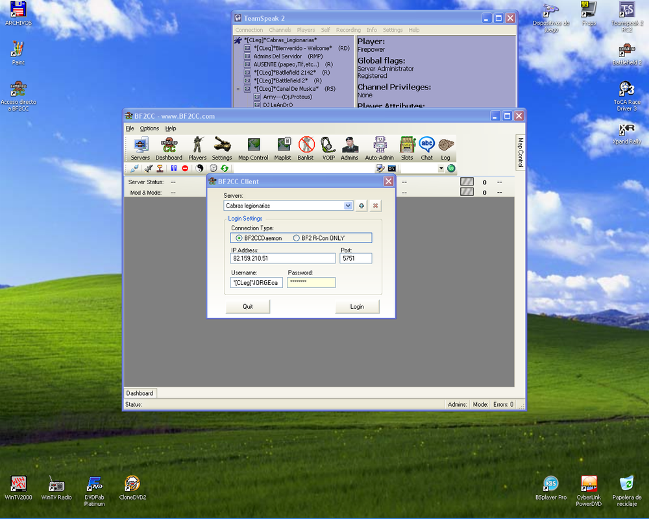Select the Fraps desktop icon
The image size is (649, 519).
coord(589,14)
